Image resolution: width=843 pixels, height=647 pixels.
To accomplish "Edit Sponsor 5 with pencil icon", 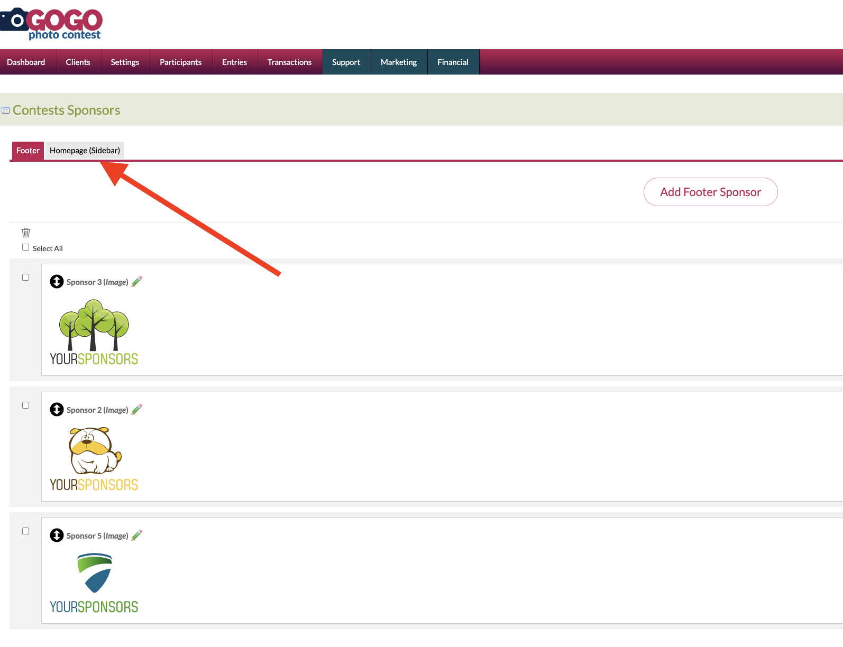I will tap(137, 535).
